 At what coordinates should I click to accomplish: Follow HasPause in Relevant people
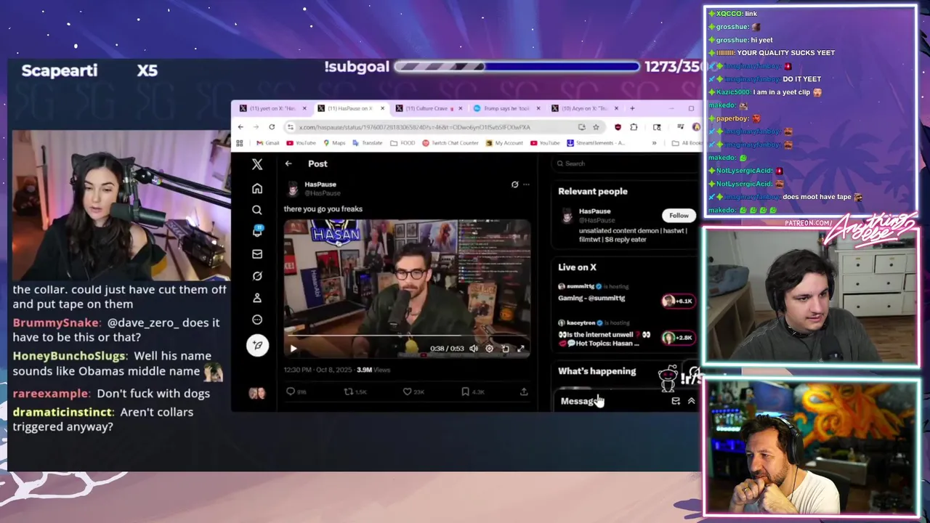(x=679, y=216)
